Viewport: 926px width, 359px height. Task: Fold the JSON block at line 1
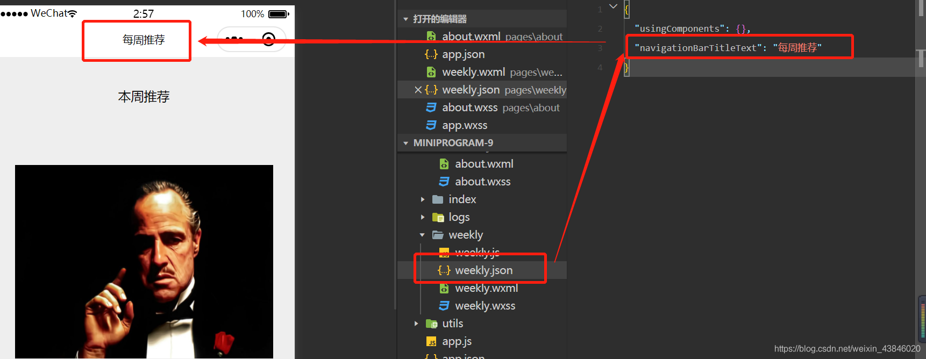613,6
